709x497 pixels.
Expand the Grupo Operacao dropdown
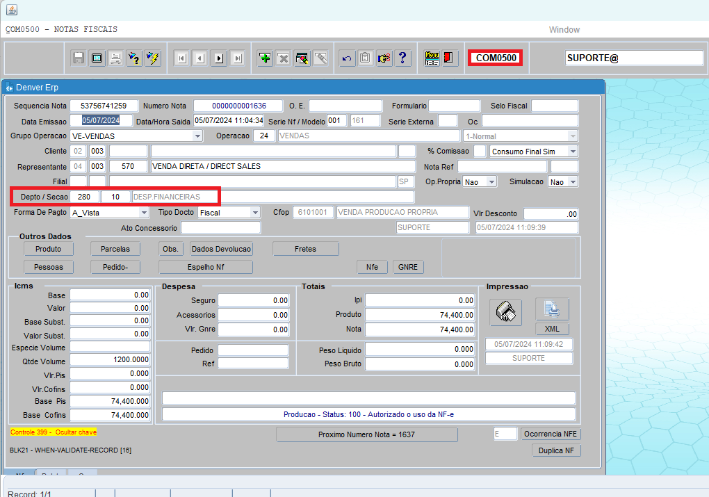point(197,136)
